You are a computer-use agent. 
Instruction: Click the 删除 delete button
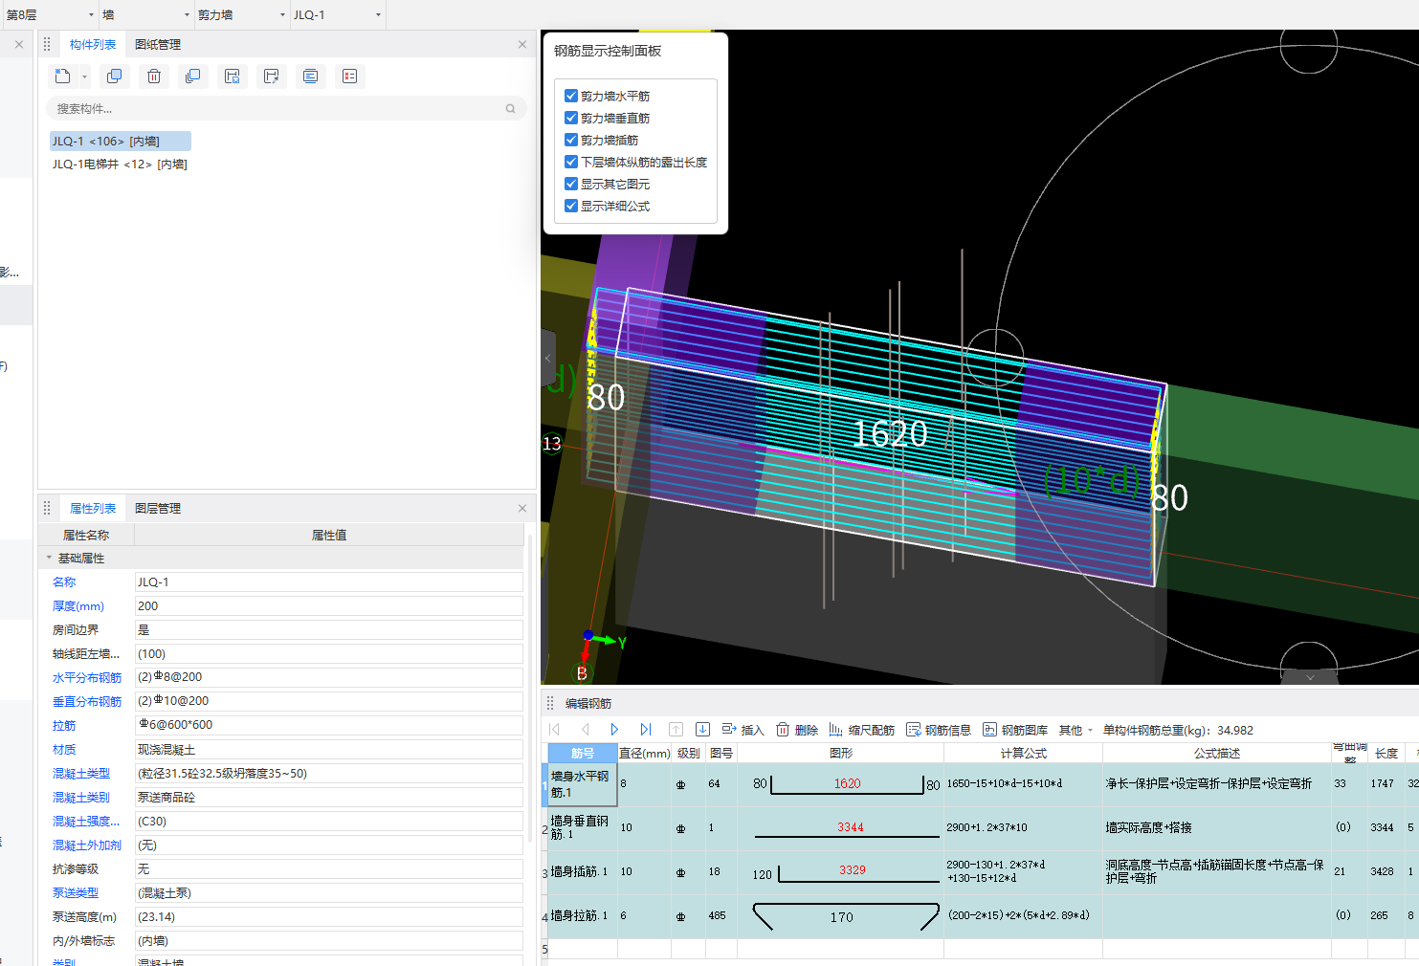[x=797, y=730]
